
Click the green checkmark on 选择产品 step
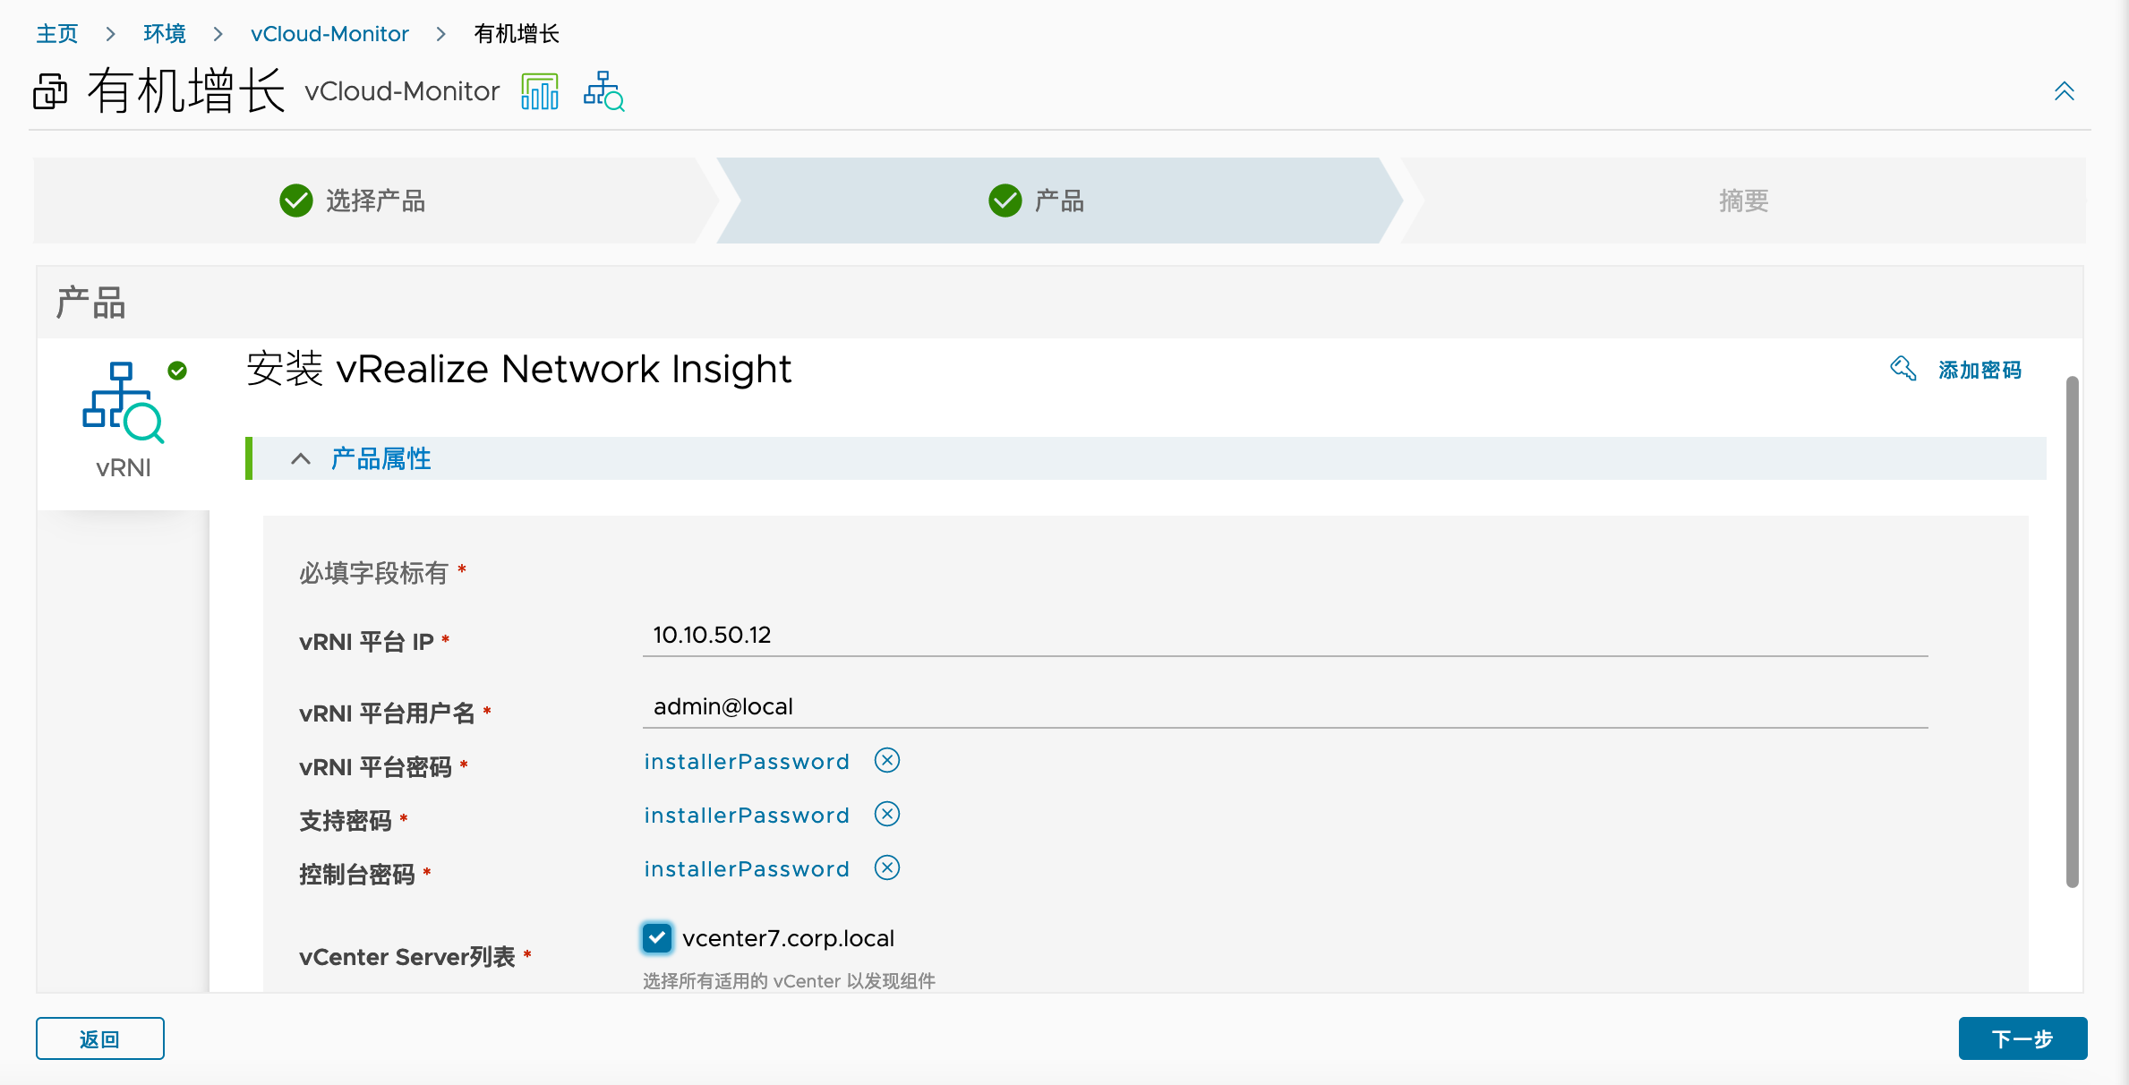pyautogui.click(x=295, y=200)
